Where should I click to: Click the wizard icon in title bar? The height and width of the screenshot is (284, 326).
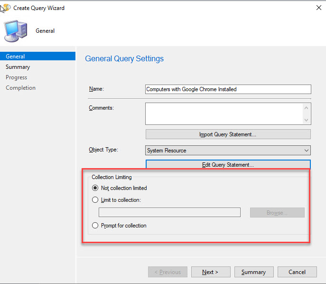click(6, 8)
